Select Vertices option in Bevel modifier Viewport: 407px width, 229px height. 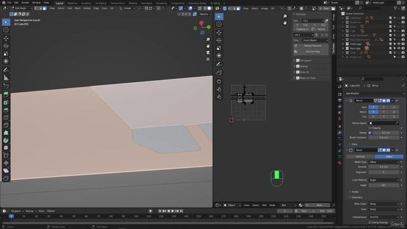[x=361, y=156]
